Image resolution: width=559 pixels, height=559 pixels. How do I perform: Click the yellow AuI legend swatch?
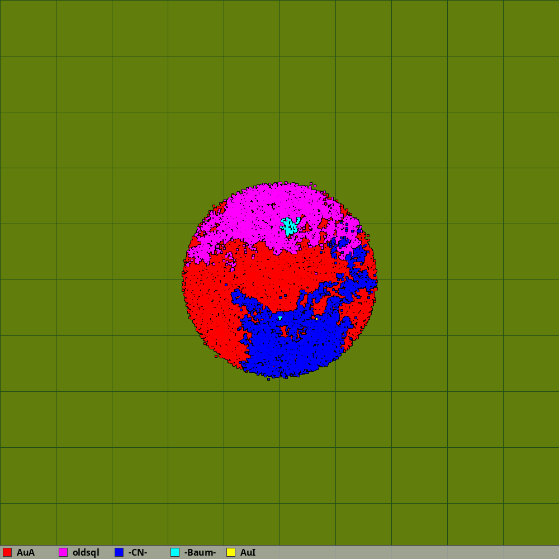click(231, 552)
